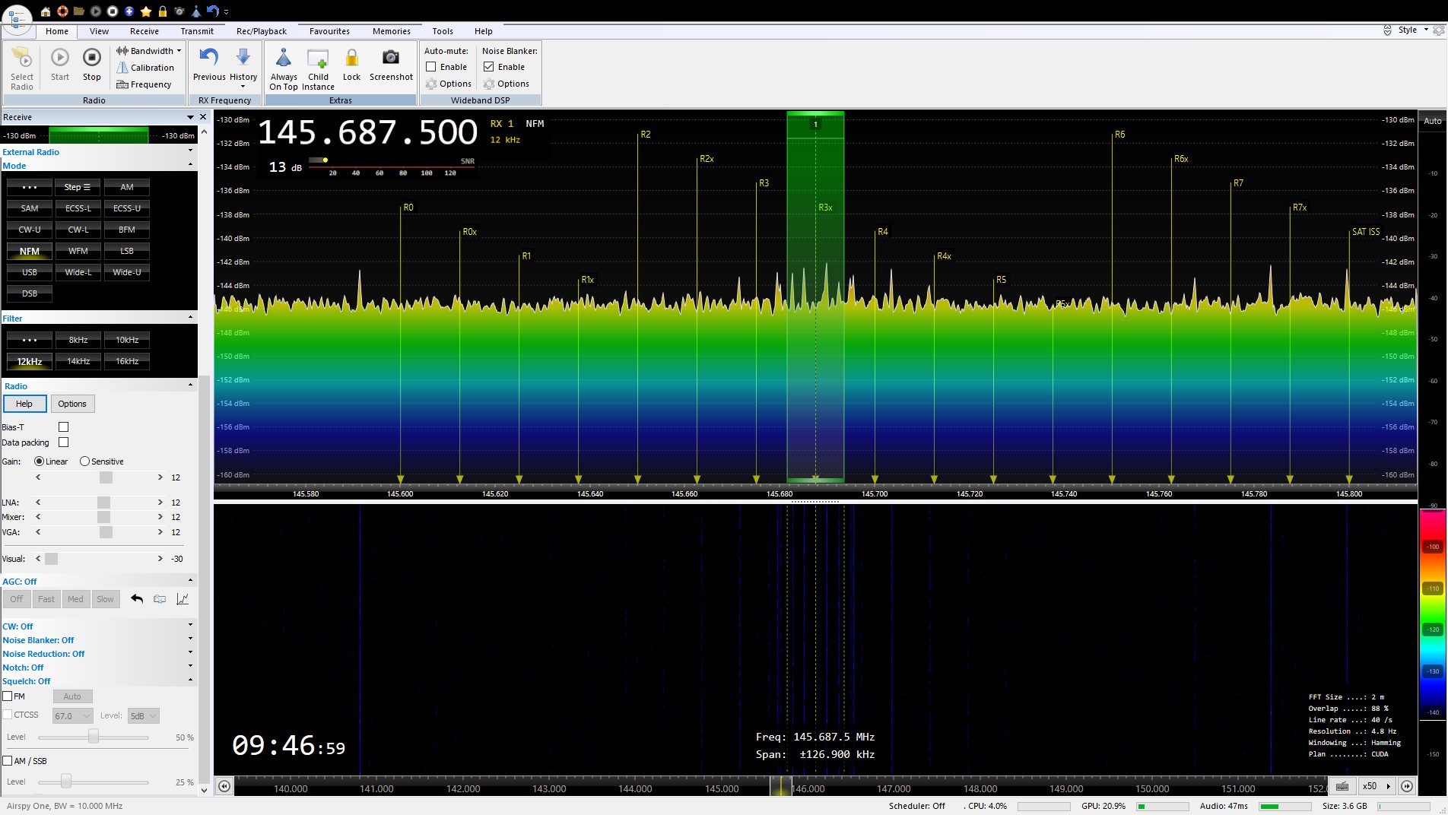Screen dimensions: 1448x815
Task: Open the CTCSS frequency combo box
Action: pyautogui.click(x=72, y=715)
